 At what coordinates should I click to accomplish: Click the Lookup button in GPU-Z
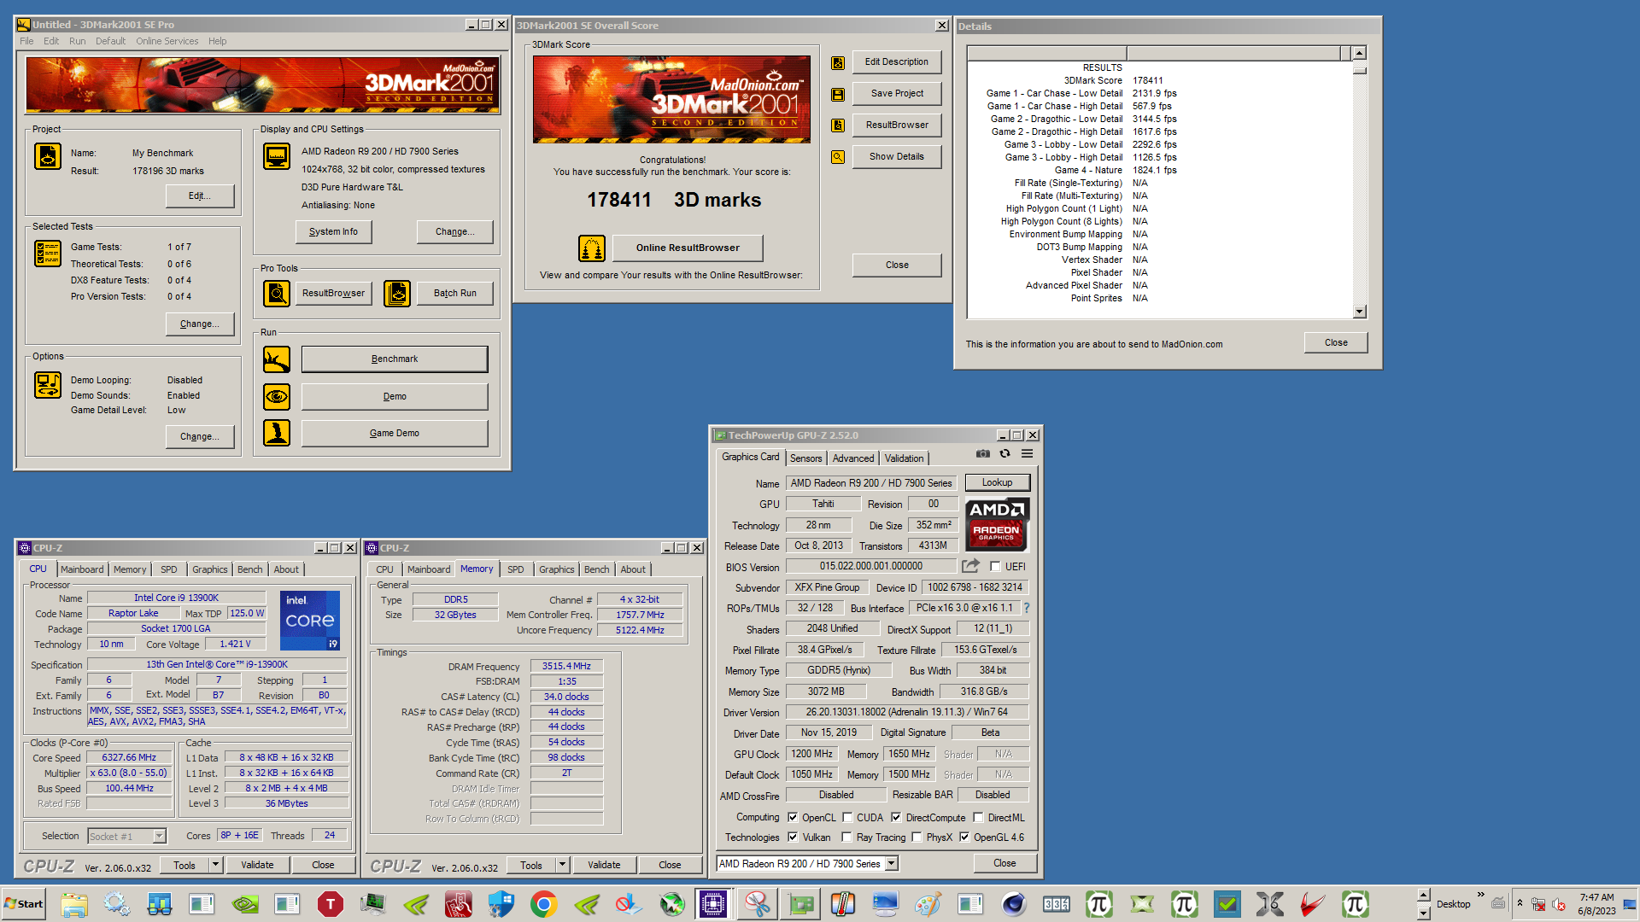coord(997,482)
